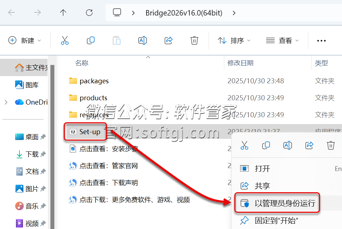Image resolution: width=342 pixels, height=229 pixels.
Task: Select the packages folder
Action: (x=89, y=81)
